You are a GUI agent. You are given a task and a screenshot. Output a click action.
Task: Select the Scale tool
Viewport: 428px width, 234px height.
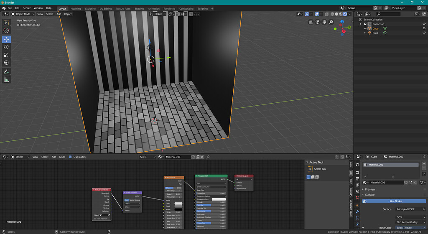[x=6, y=55]
